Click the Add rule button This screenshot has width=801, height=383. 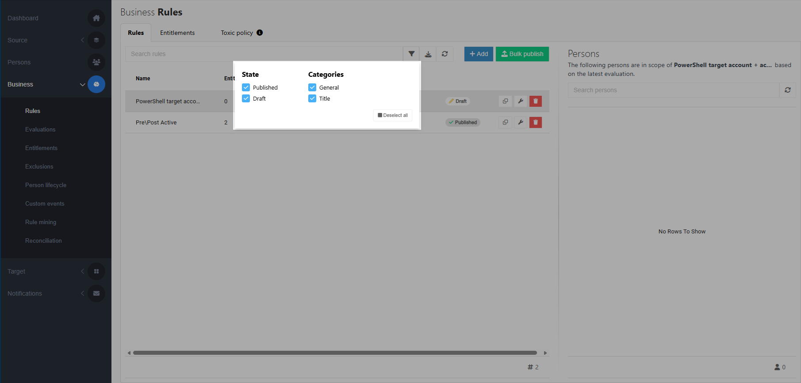pyautogui.click(x=479, y=54)
